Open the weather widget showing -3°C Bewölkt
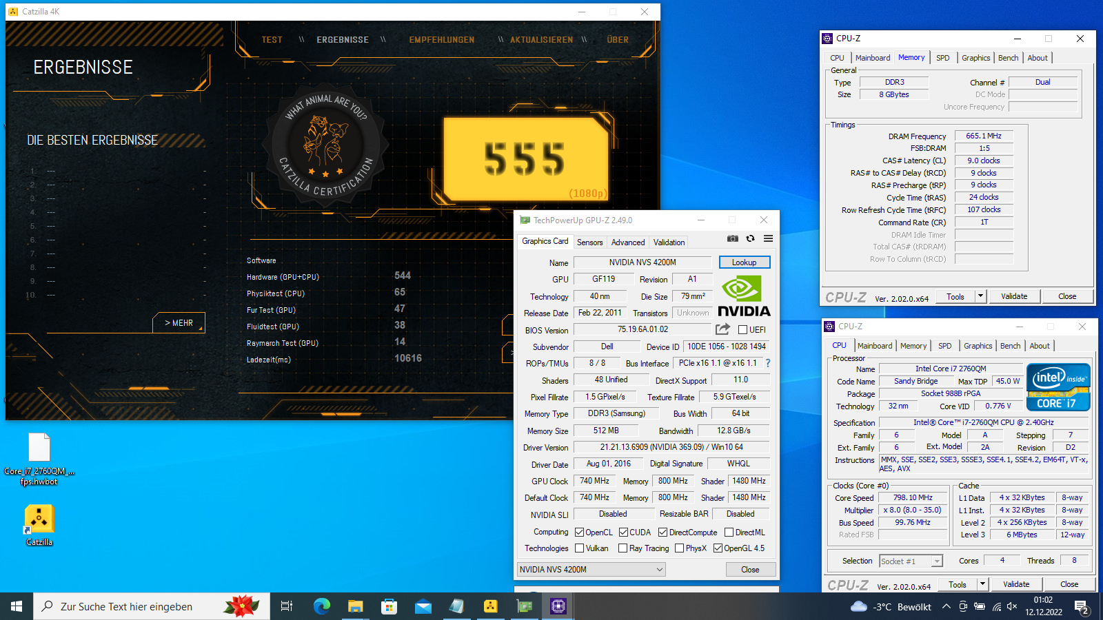Viewport: 1103px width, 620px height. tap(891, 606)
